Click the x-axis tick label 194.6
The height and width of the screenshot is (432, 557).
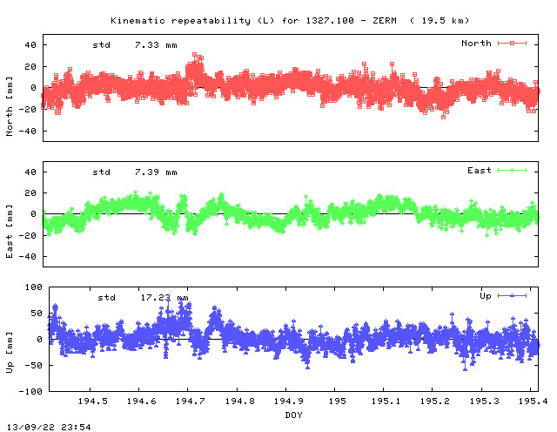click(141, 402)
